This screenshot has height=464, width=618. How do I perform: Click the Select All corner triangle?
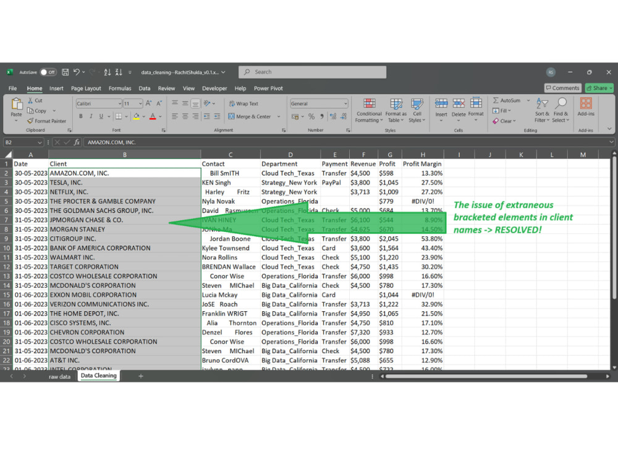coord(8,155)
